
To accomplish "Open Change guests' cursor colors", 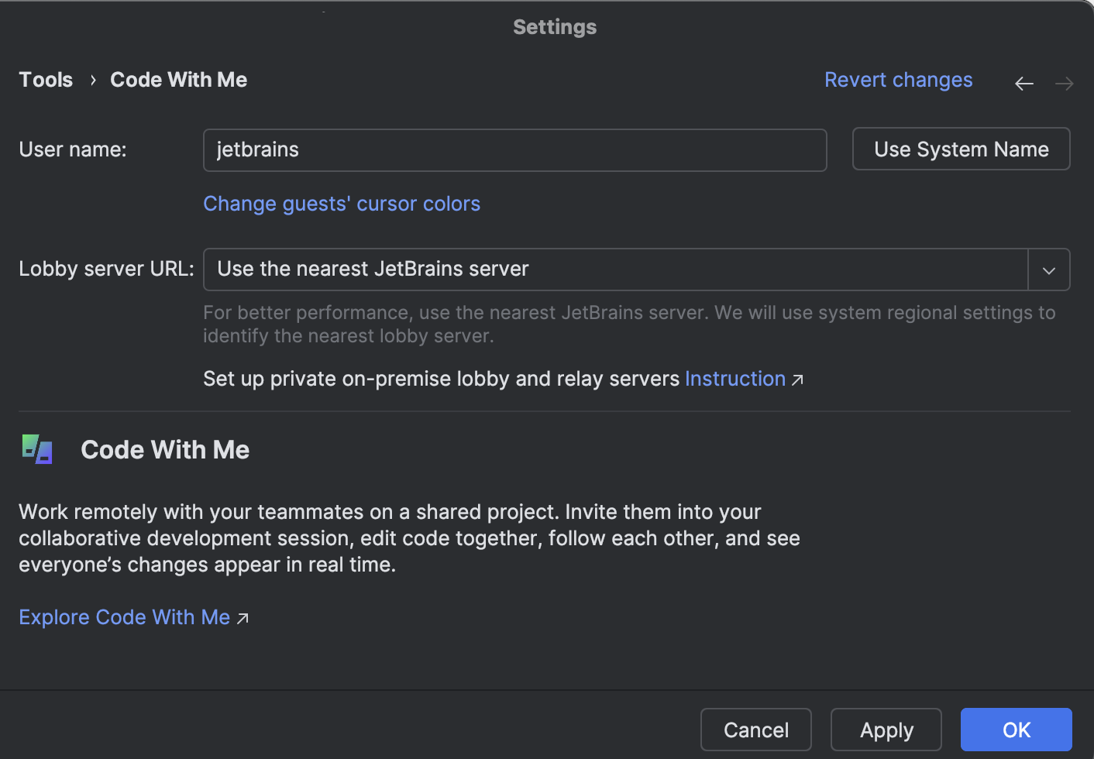I will (342, 204).
